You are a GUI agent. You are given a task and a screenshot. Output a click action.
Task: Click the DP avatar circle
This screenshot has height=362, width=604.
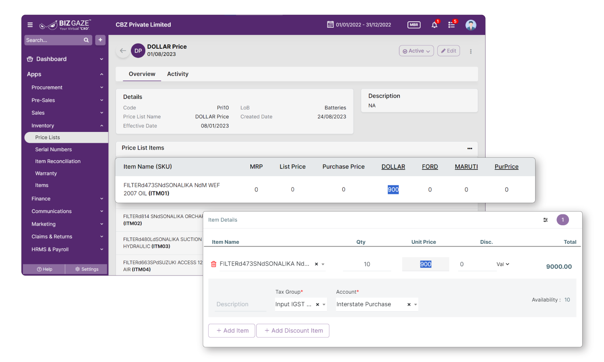pyautogui.click(x=138, y=51)
